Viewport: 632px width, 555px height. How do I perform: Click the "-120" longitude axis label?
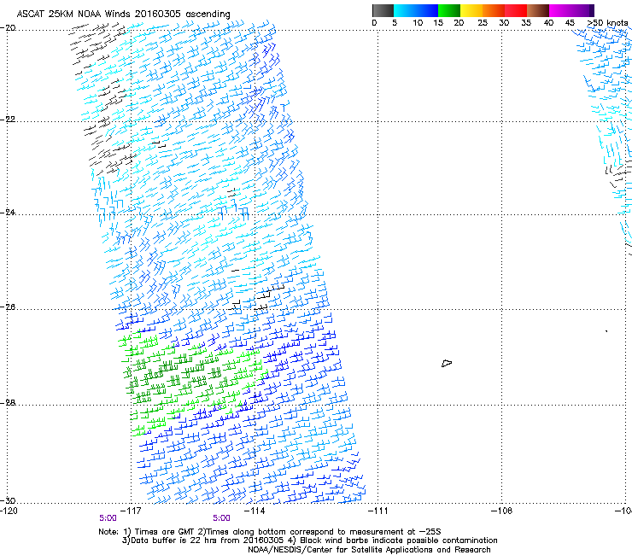[x=9, y=511]
